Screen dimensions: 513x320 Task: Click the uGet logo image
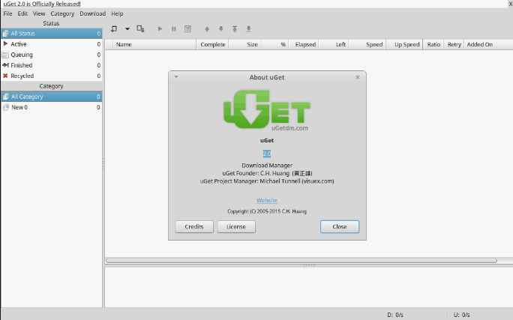267,110
